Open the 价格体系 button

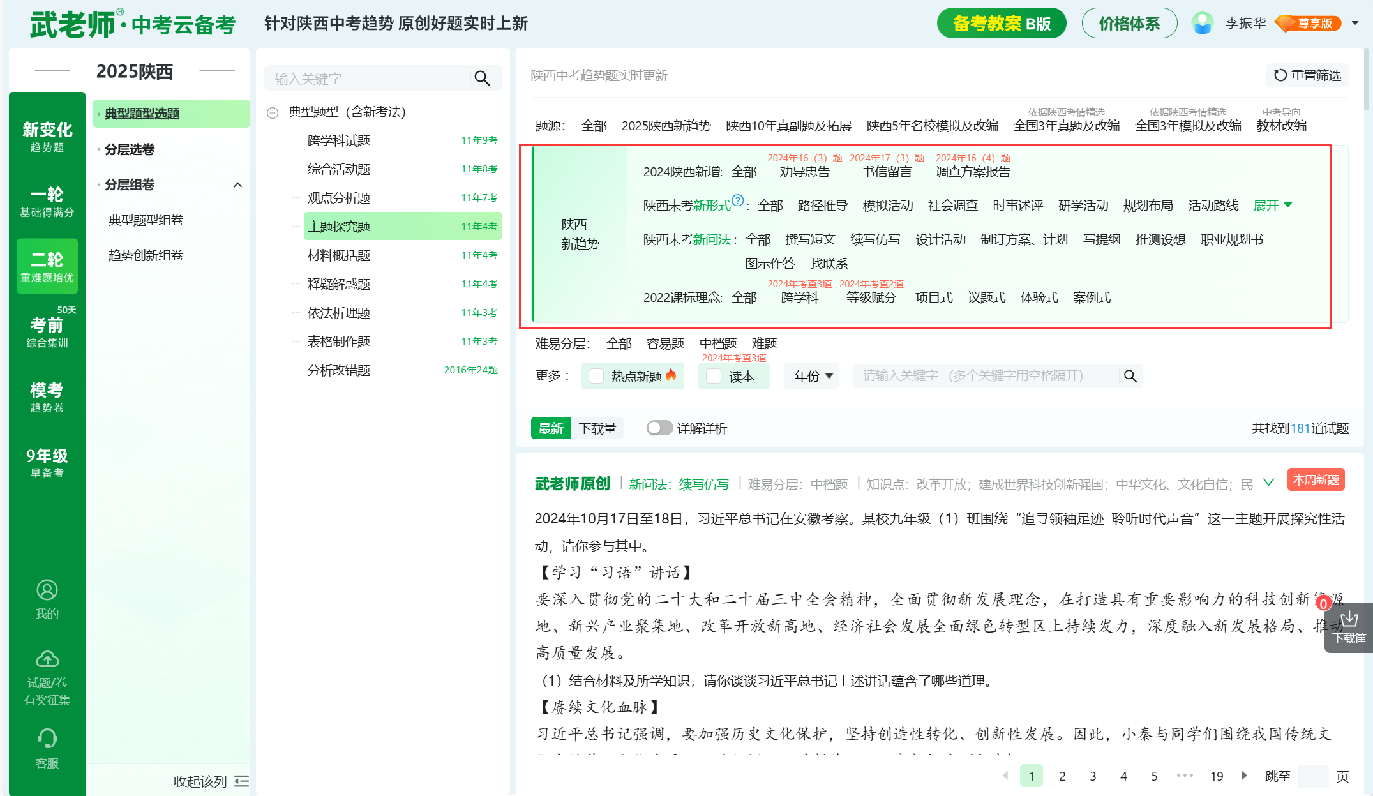pos(1129,24)
